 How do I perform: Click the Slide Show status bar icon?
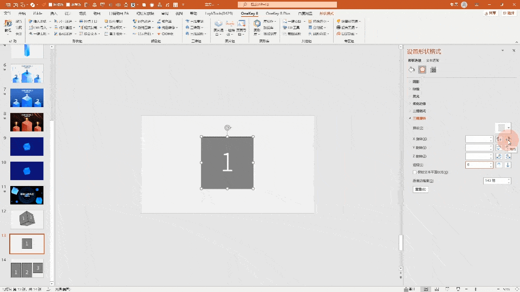tap(458, 289)
